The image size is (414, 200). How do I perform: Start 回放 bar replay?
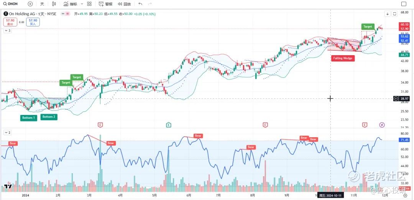[x=124, y=4]
